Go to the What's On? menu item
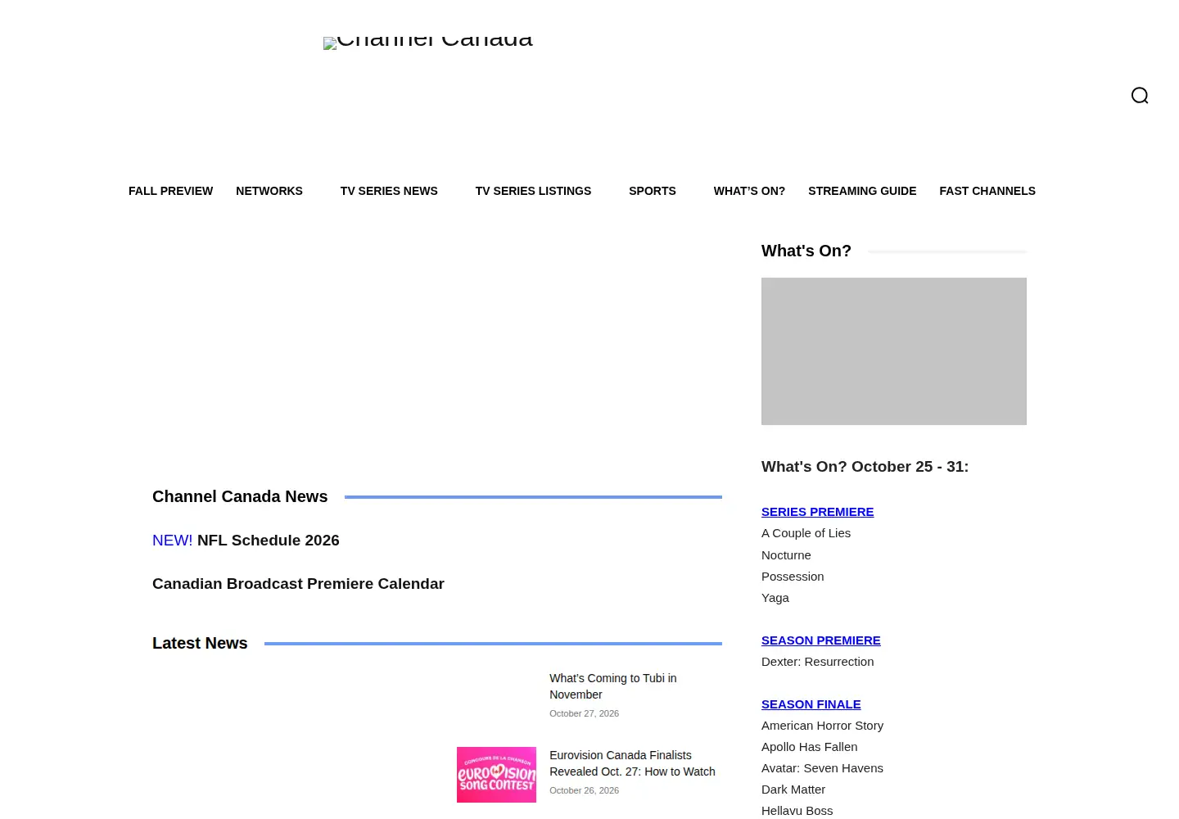Viewport: 1179px width, 819px height. point(749,191)
